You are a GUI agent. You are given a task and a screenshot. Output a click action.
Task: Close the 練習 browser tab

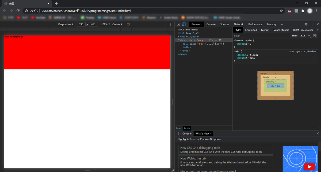pyautogui.click(x=48, y=3)
